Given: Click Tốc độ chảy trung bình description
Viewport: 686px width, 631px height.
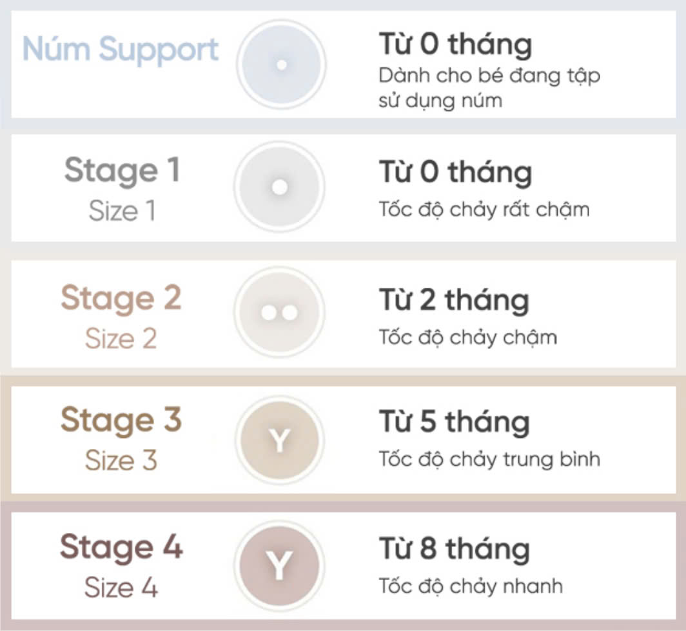Looking at the screenshot, I should 489,460.
